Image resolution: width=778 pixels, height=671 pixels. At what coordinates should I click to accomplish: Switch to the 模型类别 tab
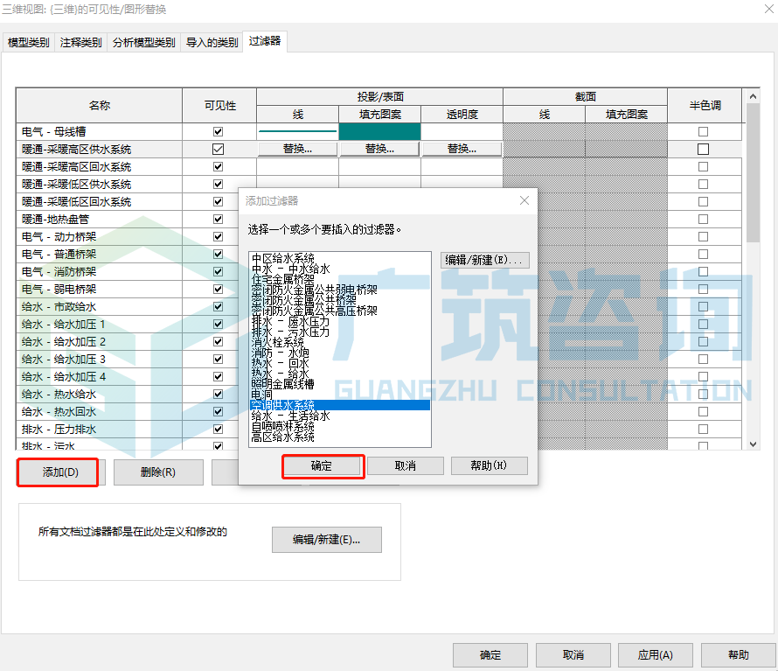(29, 41)
